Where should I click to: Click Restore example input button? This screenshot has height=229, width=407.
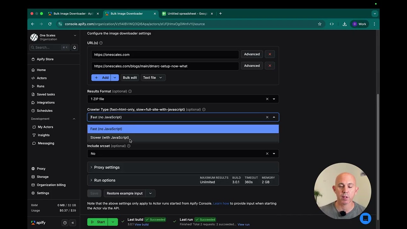pyautogui.click(x=125, y=193)
